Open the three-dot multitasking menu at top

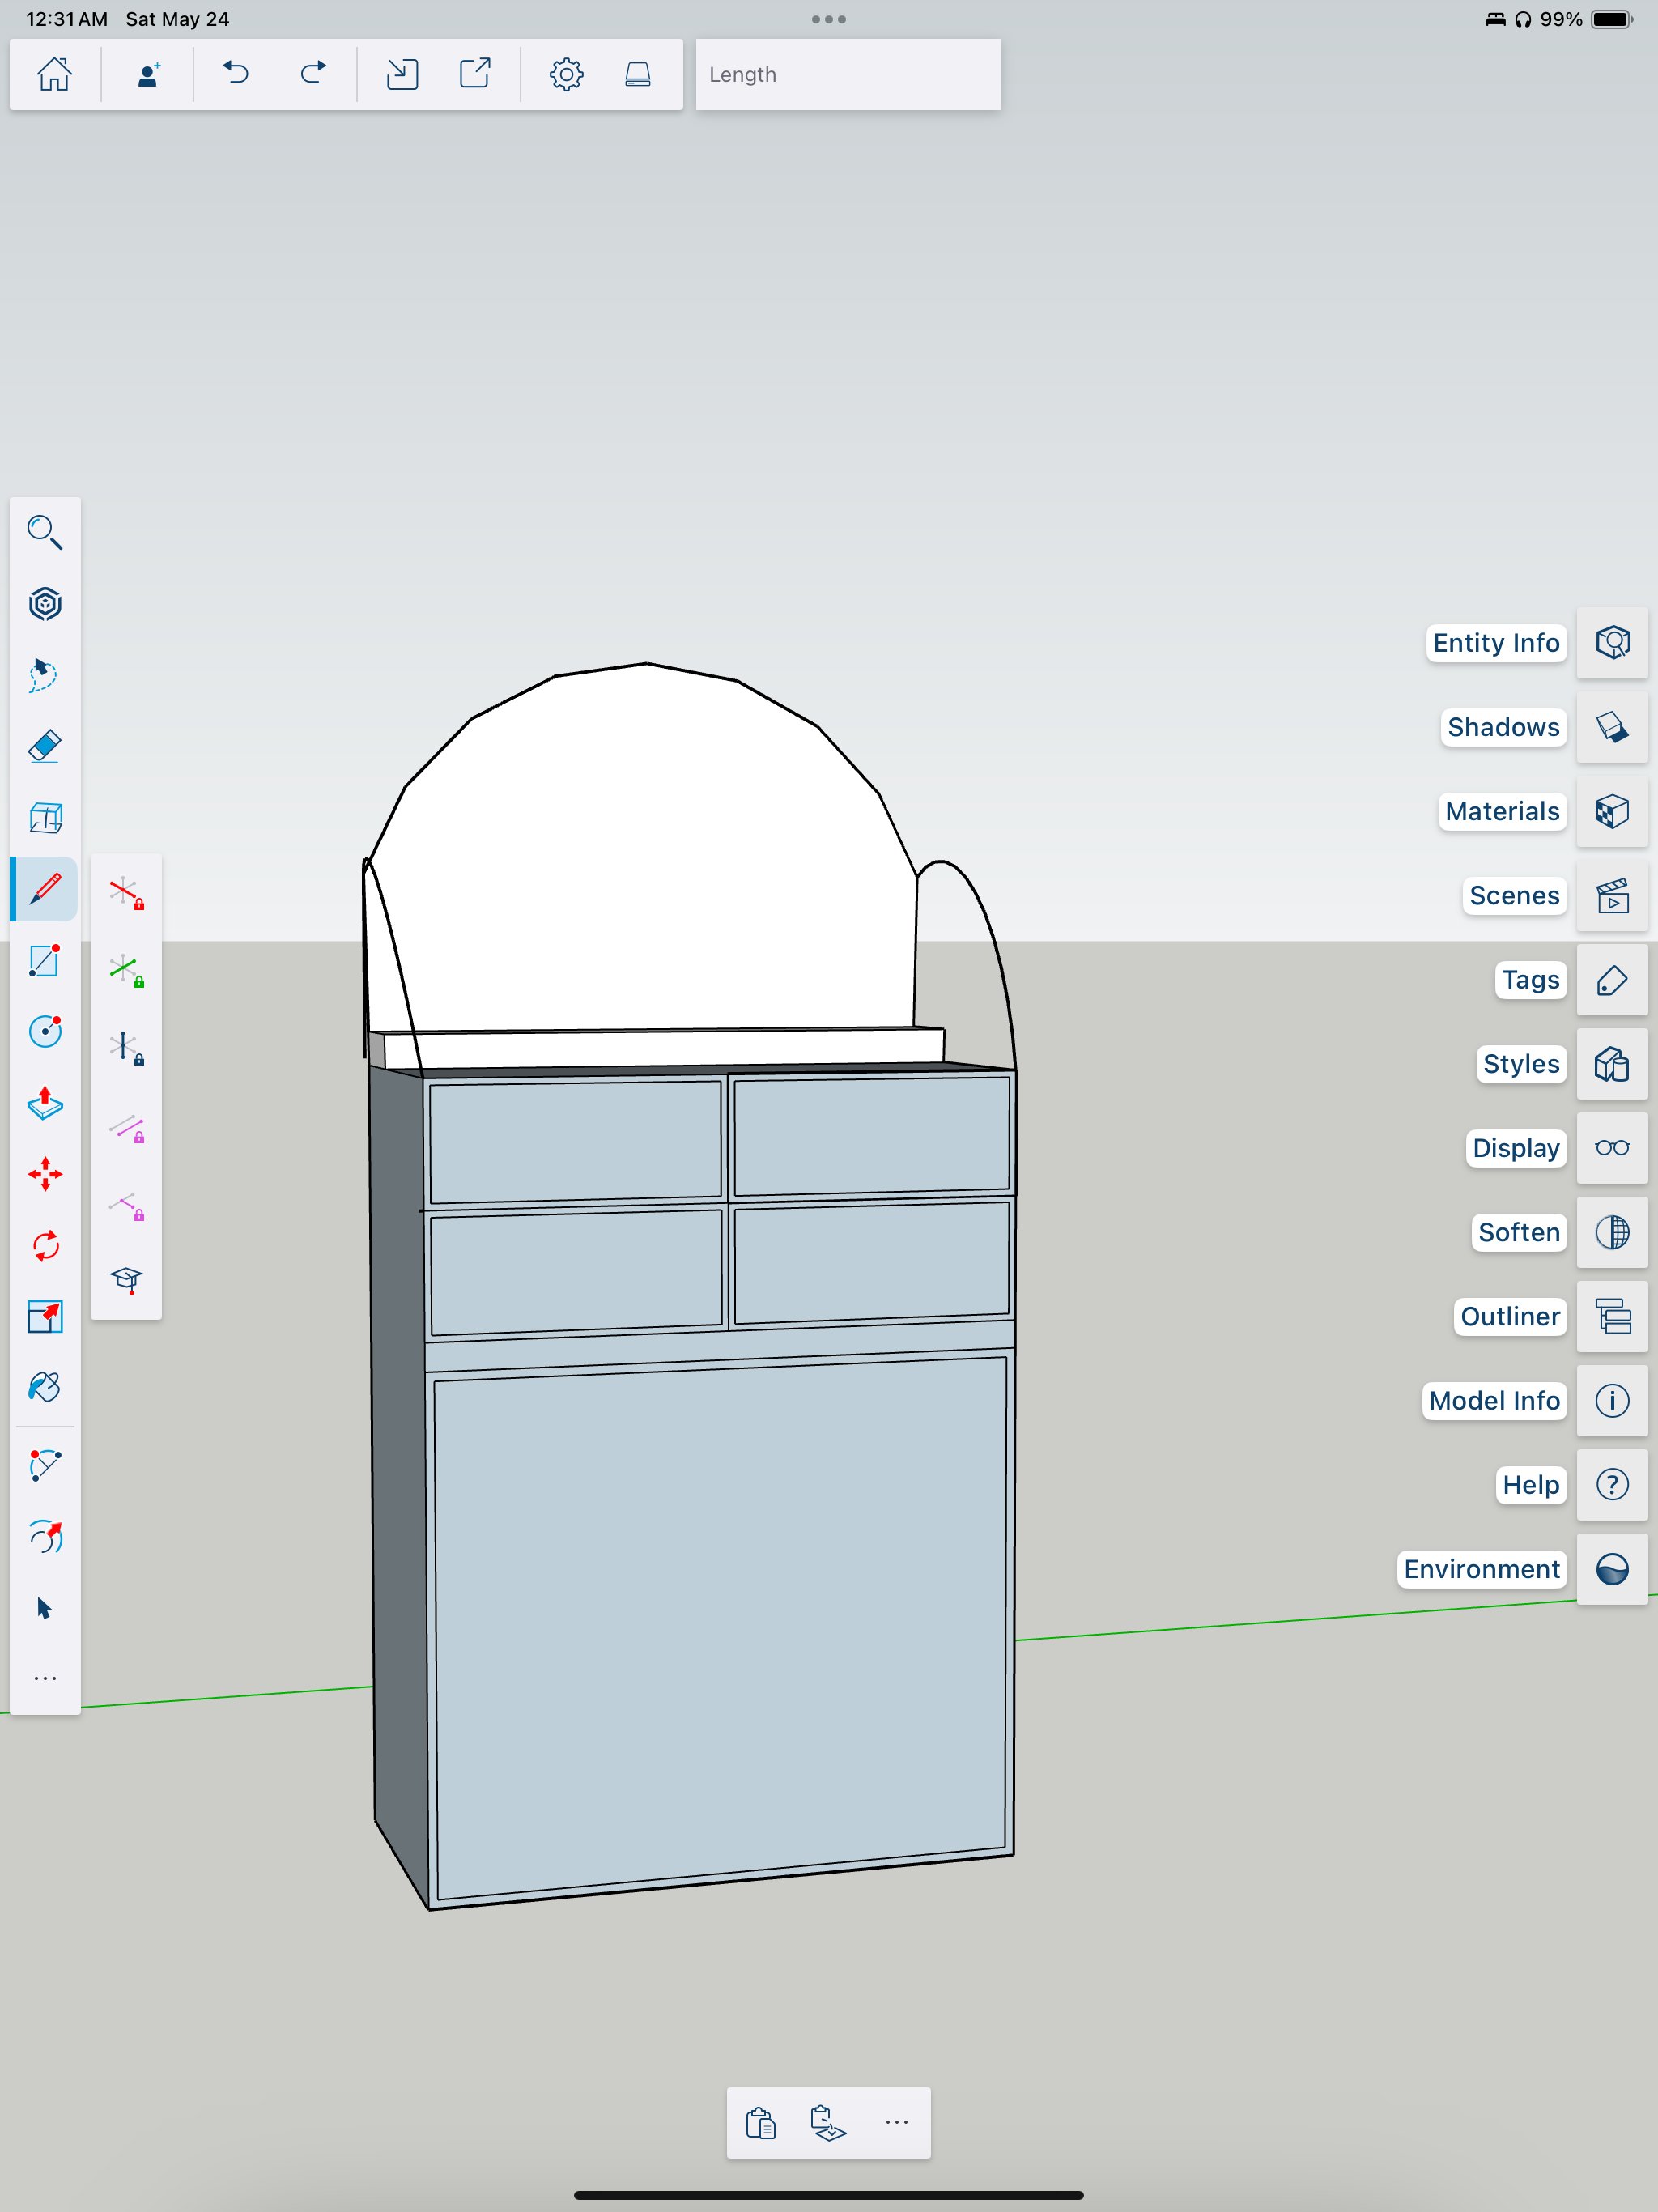coord(829,19)
